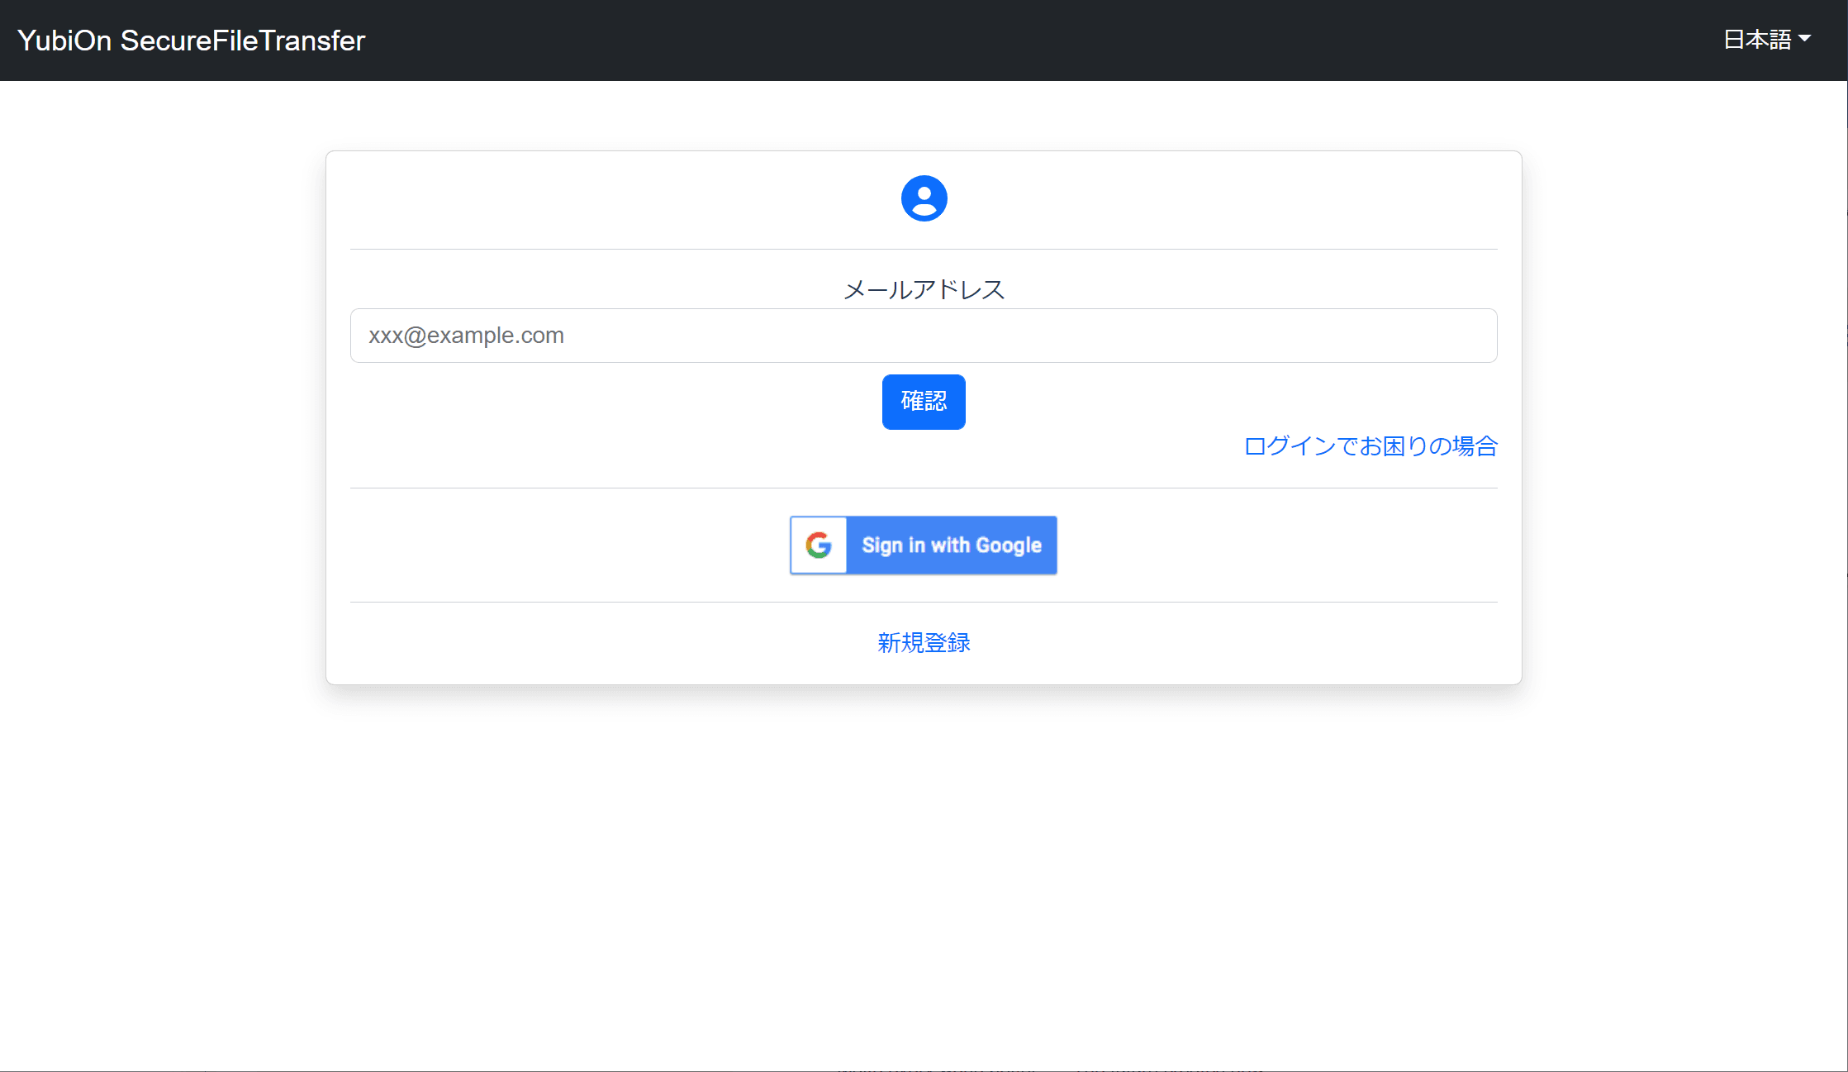Open the 新規登録 registration link
Viewport: 1848px width, 1072px height.
point(924,643)
